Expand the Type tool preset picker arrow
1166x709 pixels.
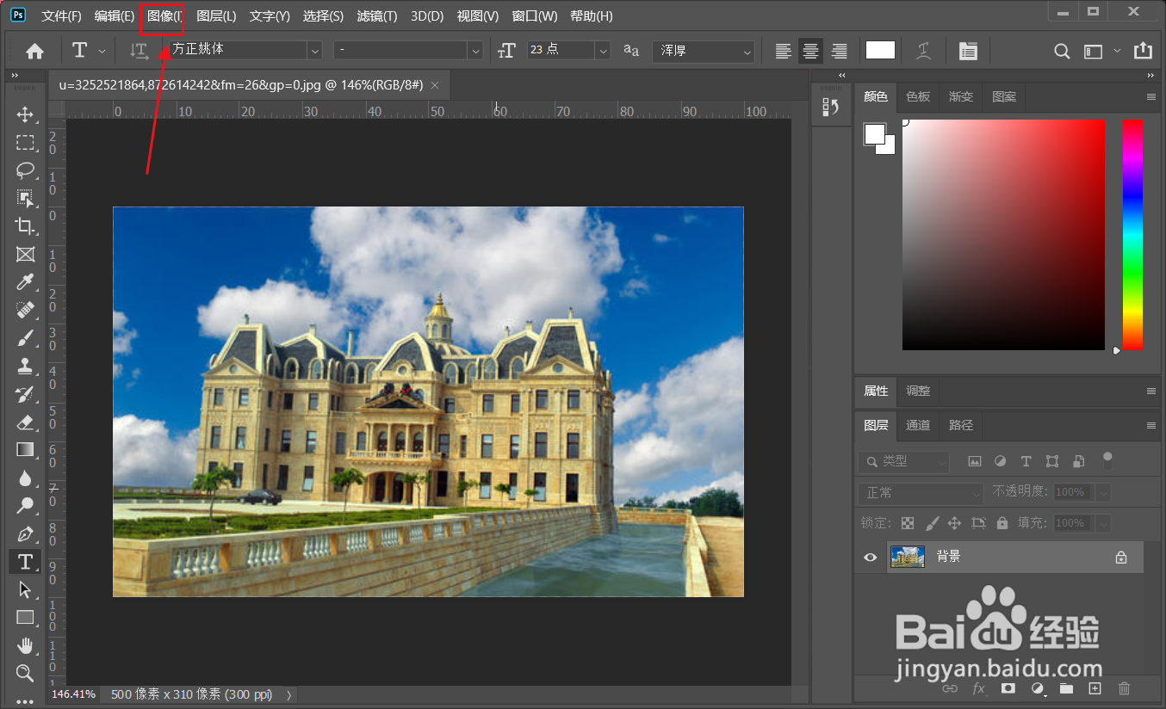(102, 51)
